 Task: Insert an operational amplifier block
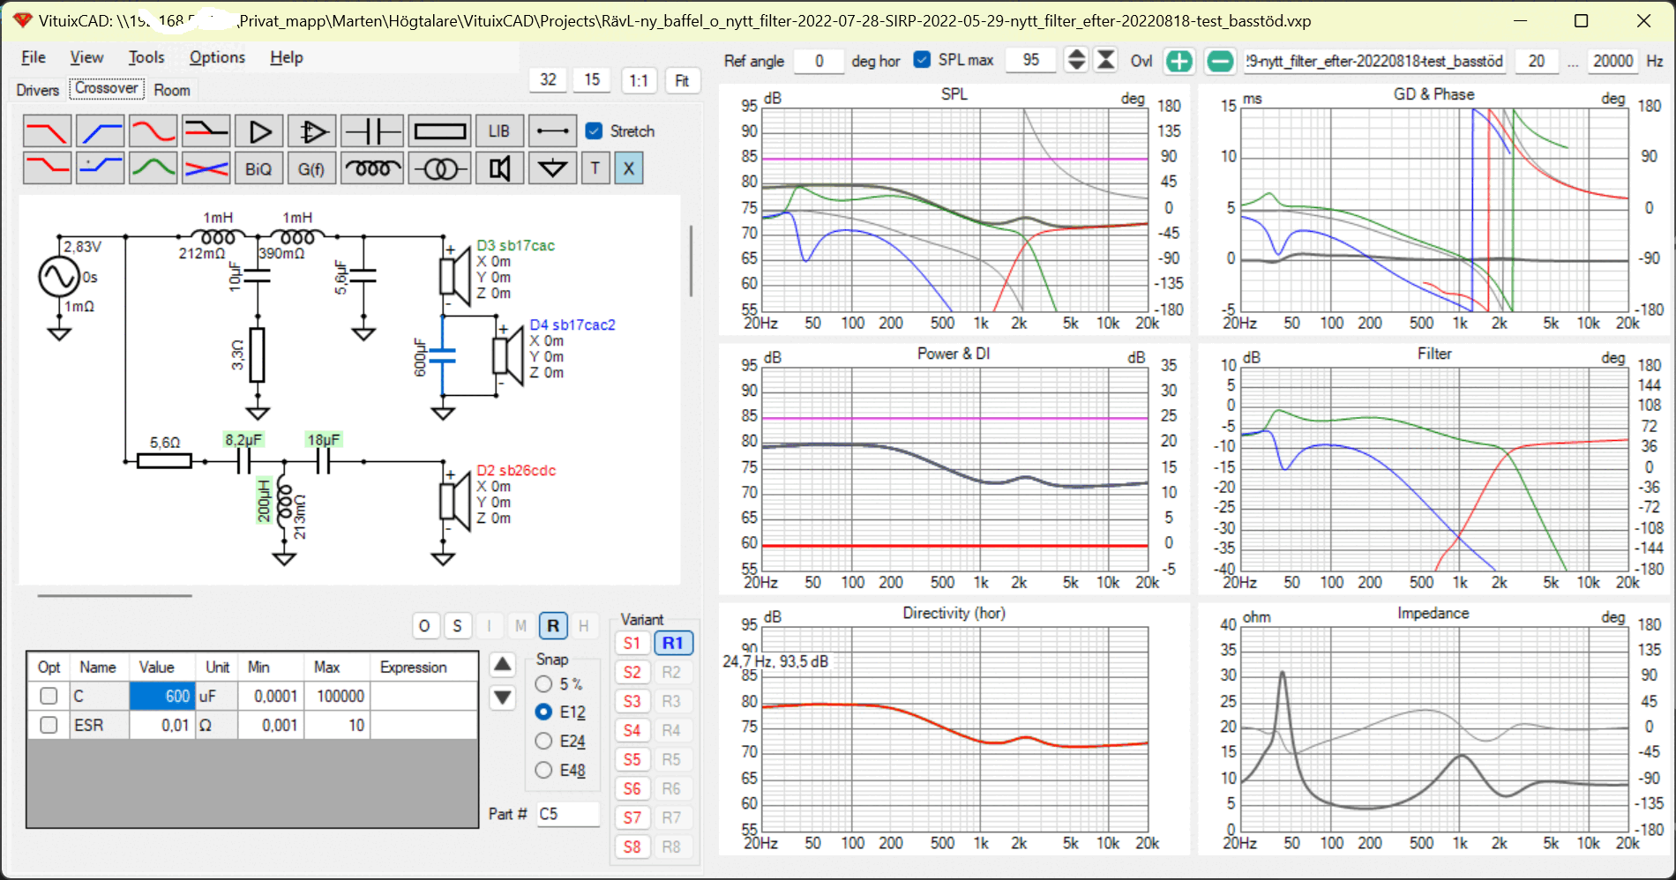tap(312, 131)
